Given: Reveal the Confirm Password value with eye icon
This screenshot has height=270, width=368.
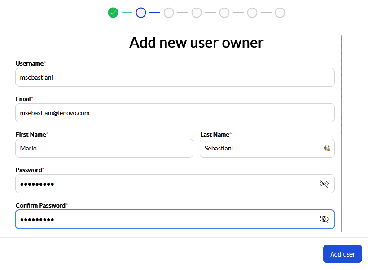Looking at the screenshot, I should coord(324,219).
